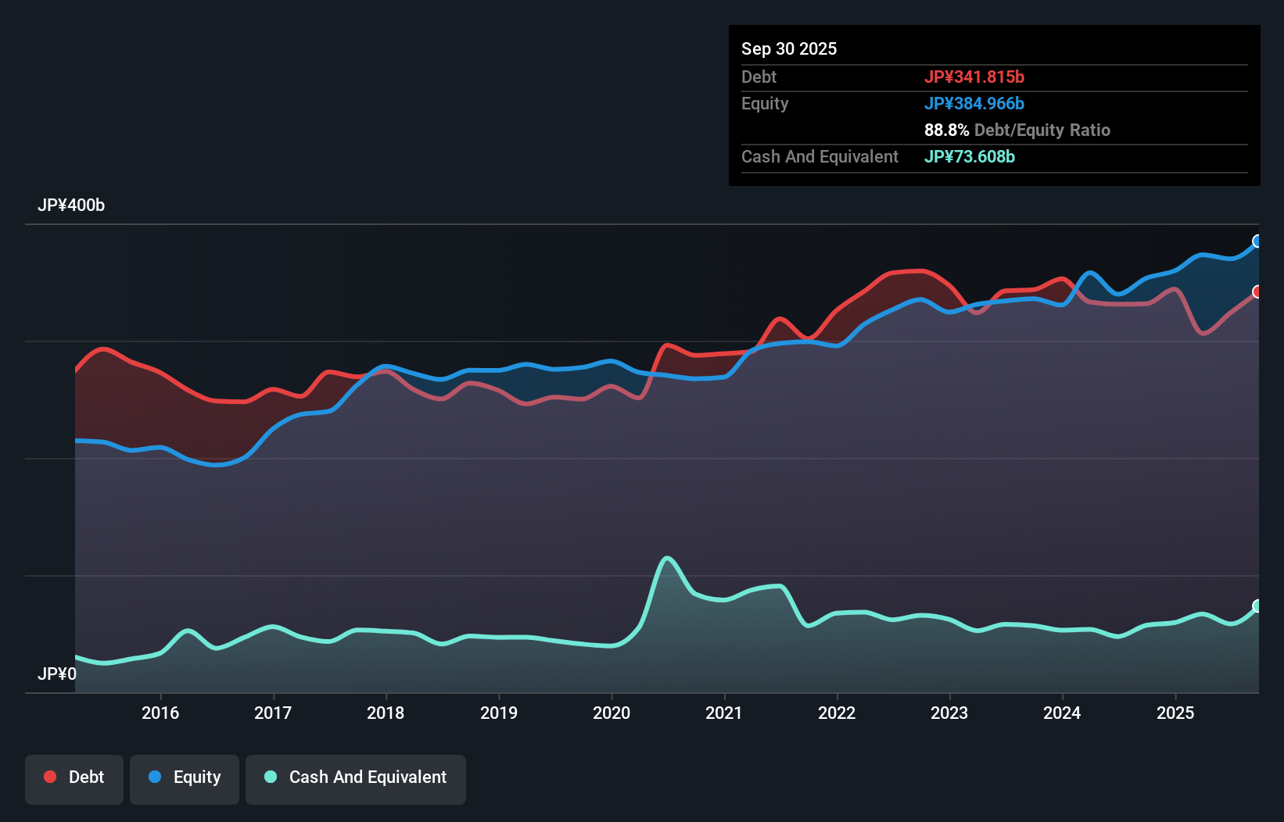The width and height of the screenshot is (1284, 822).
Task: Click the JP¥384.966b Equity value link
Action: pos(975,103)
